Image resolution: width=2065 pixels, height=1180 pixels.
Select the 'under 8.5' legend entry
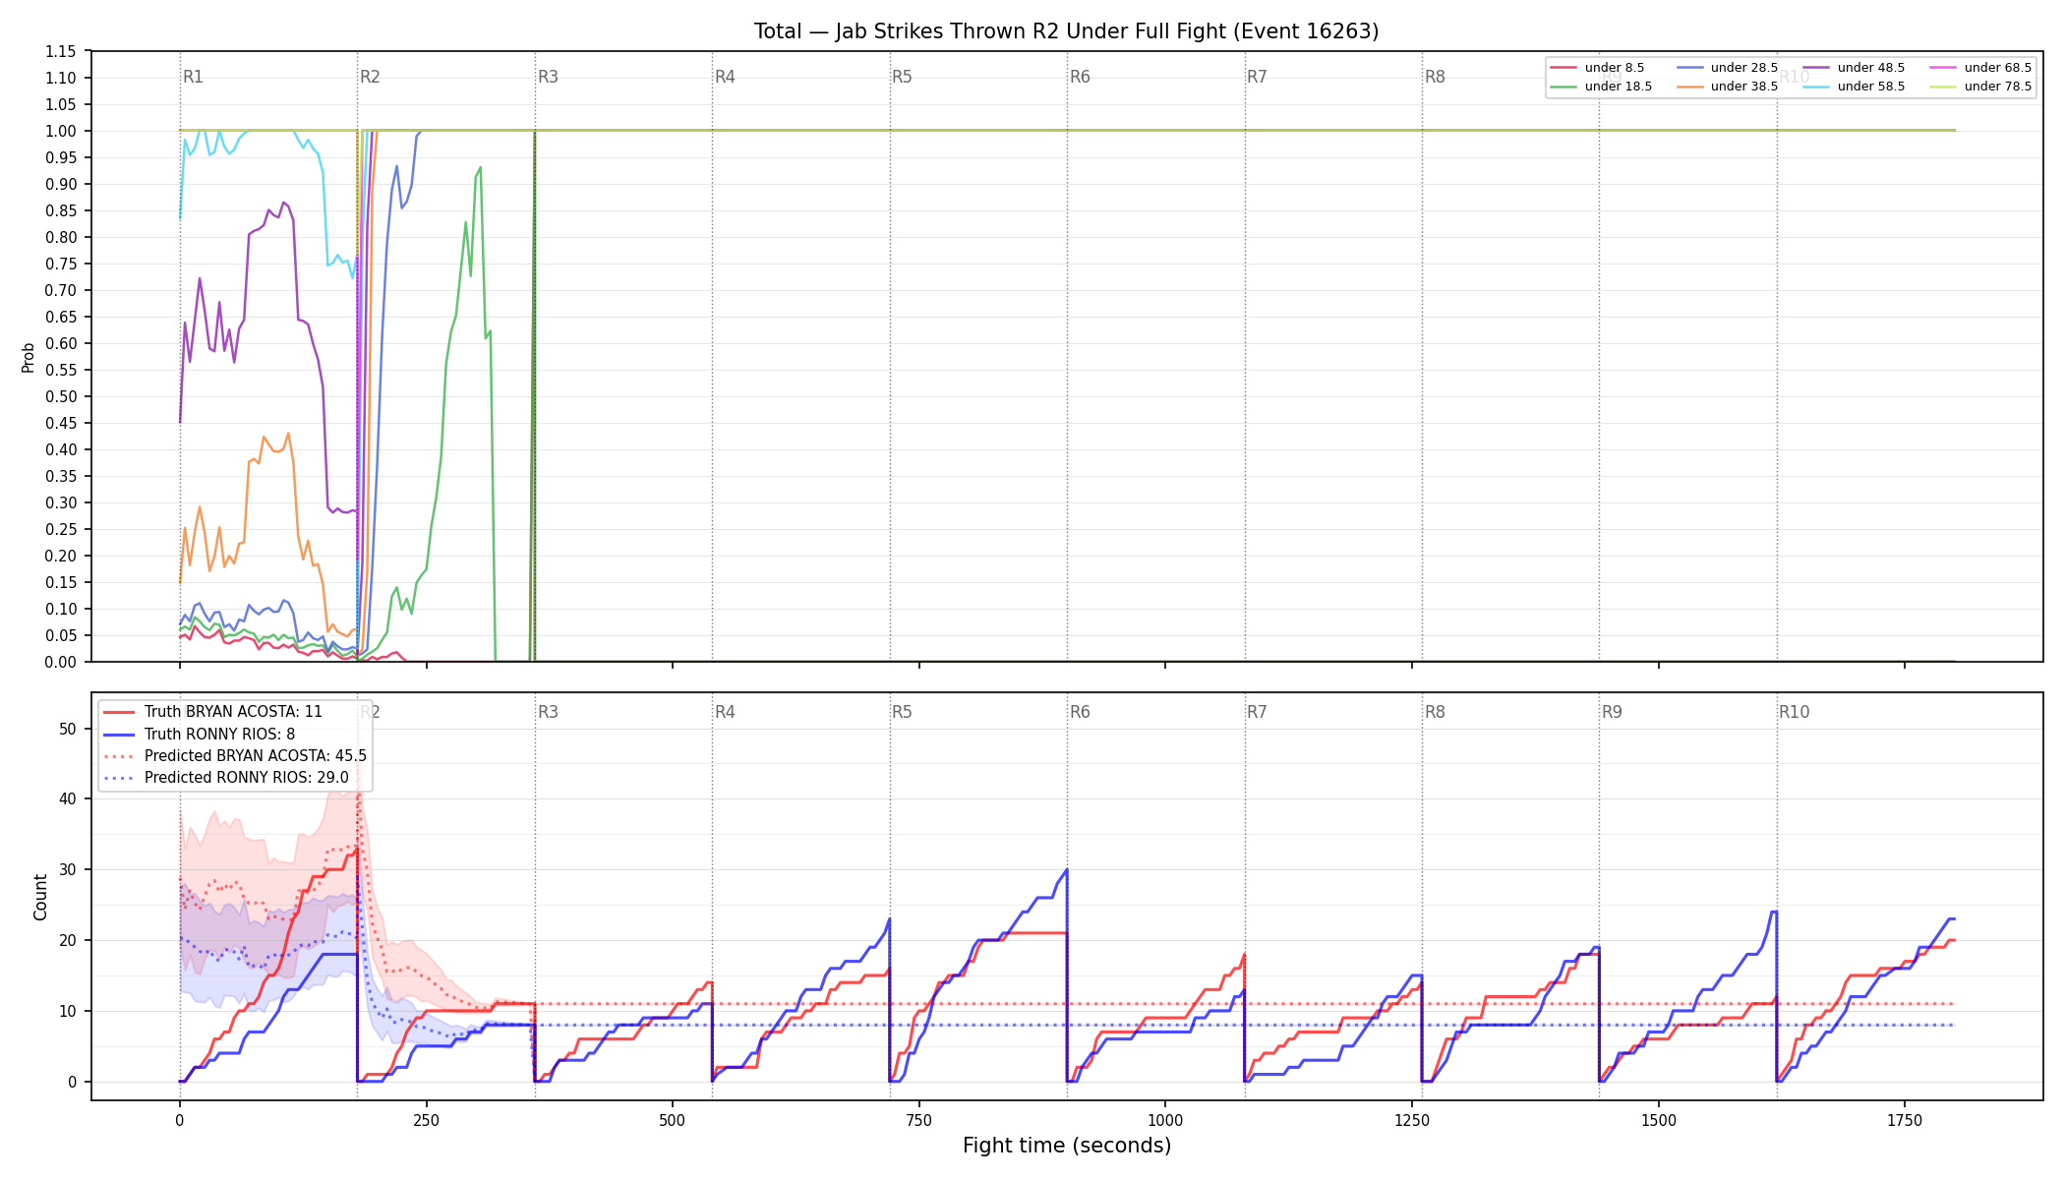coord(1597,68)
